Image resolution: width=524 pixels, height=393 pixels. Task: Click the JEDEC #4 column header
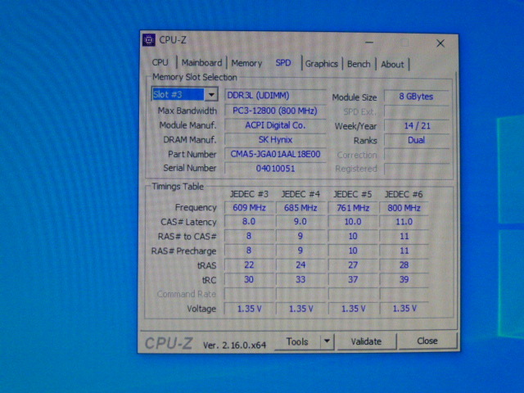point(300,194)
